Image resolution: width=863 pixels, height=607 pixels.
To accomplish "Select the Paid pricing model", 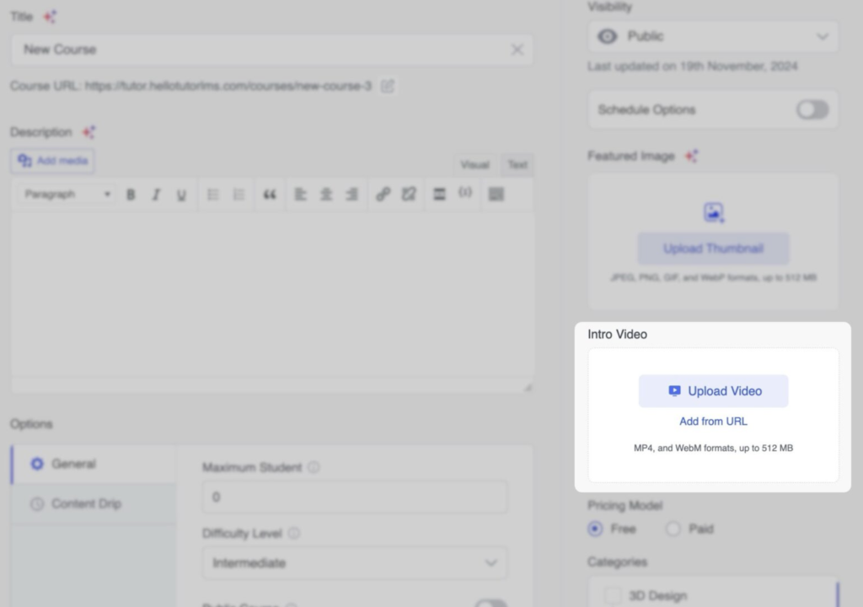I will tap(673, 529).
